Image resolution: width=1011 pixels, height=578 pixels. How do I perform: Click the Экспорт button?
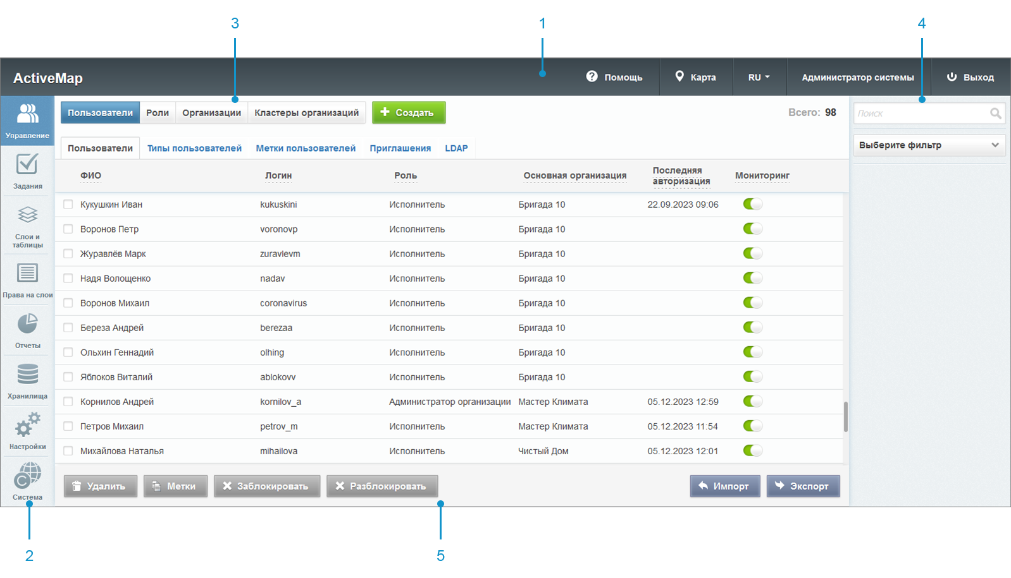(x=802, y=486)
